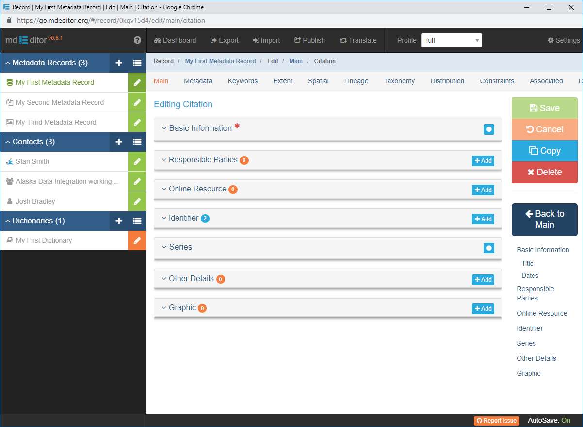Screen dimensions: 583x427
Task: Collapse the Series panel
Action: (x=177, y=247)
